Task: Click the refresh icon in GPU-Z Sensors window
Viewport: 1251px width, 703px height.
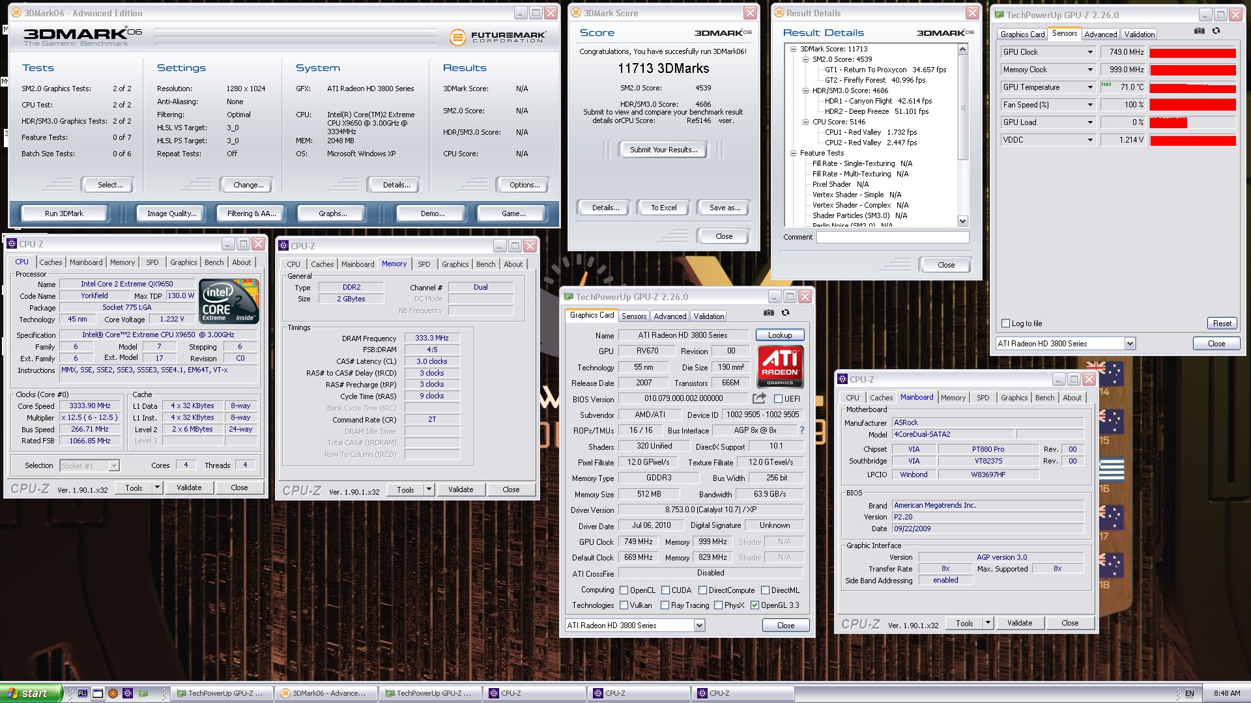Action: coord(1216,31)
